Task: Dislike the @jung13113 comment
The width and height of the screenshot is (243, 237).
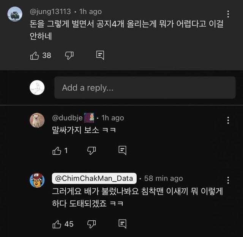Action: click(69, 55)
